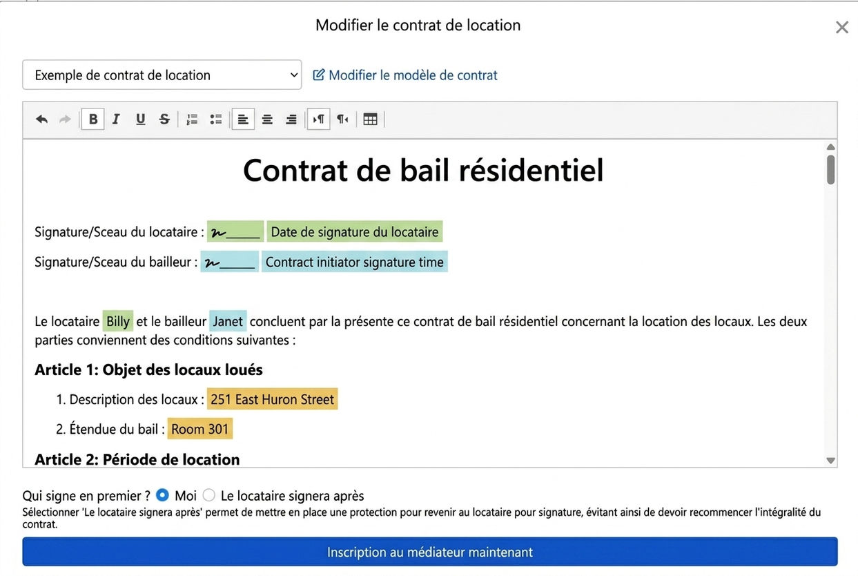858x576 pixels.
Task: Center-align the text
Action: click(x=267, y=119)
